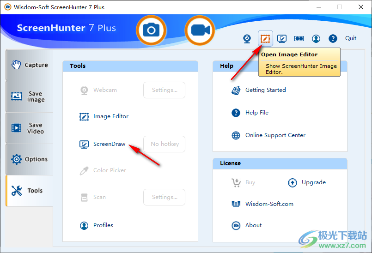Click the Wisdom-Soft.com logo icon
Image resolution: width=372 pixels, height=253 pixels.
click(236, 204)
